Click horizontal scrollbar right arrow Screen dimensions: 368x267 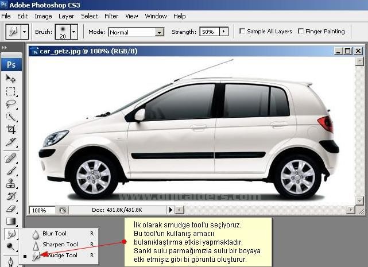[x=351, y=210]
